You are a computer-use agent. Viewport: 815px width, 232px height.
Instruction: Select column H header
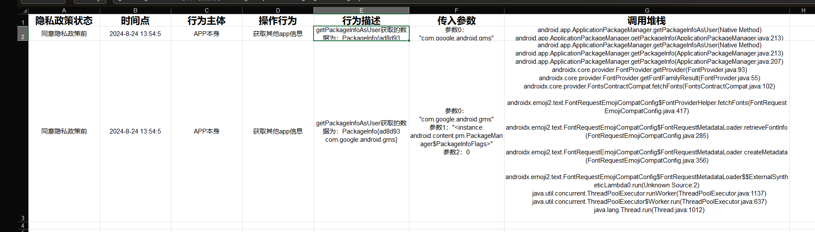click(803, 10)
